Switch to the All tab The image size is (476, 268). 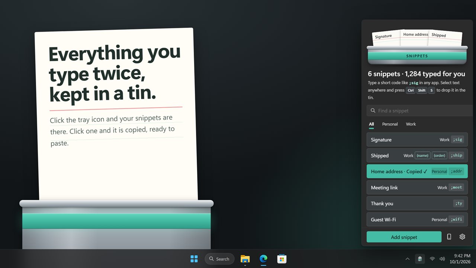pyautogui.click(x=371, y=124)
